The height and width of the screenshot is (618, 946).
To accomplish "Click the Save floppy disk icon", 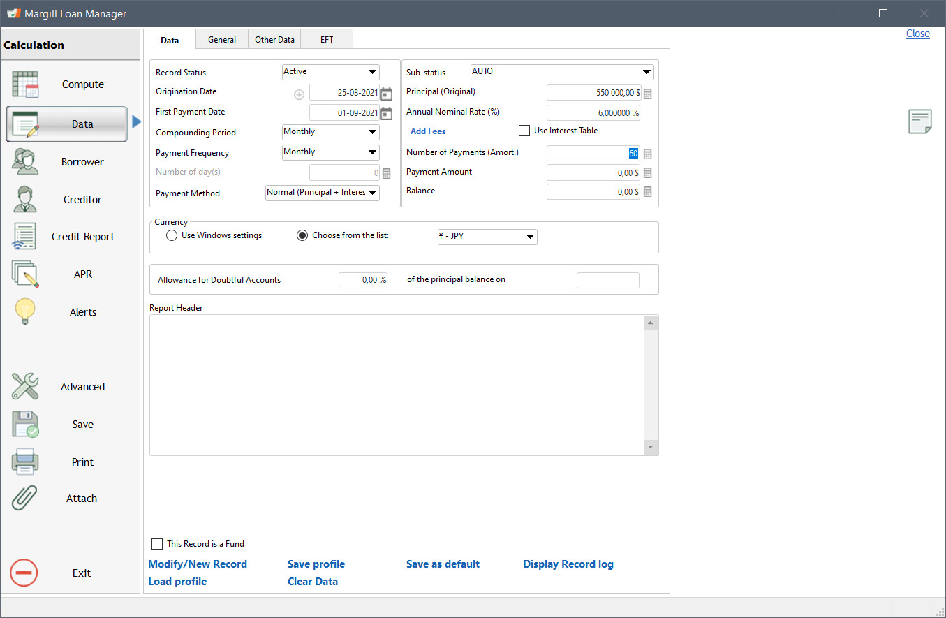I will click(x=25, y=425).
